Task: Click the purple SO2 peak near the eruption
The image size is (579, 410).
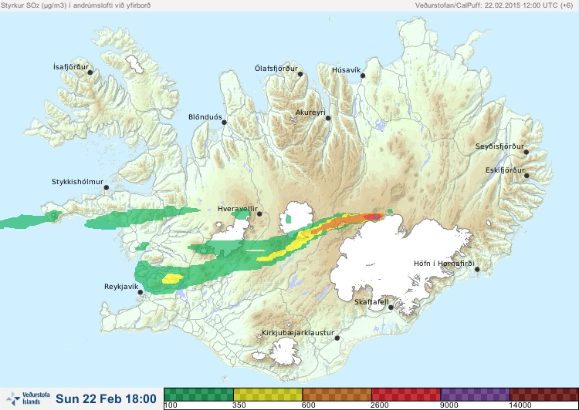Action: (x=376, y=217)
